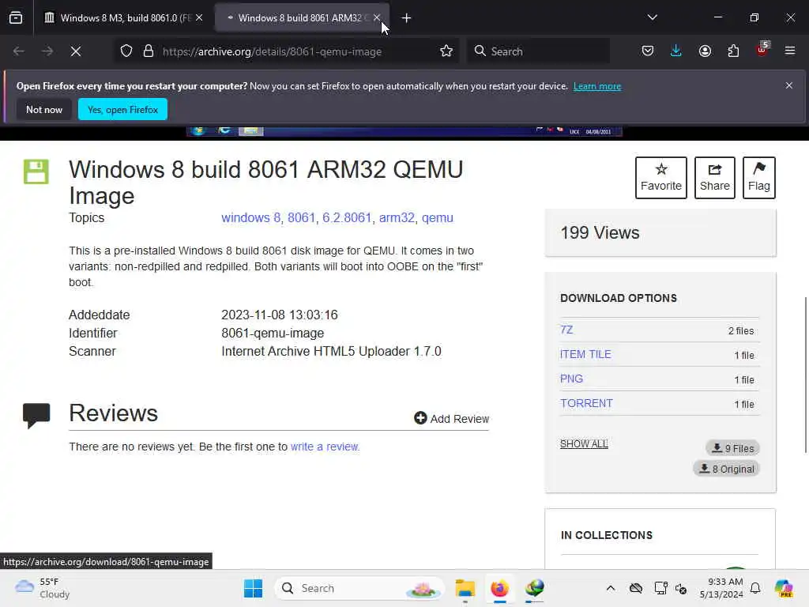Open the Firefox application menu

[790, 51]
